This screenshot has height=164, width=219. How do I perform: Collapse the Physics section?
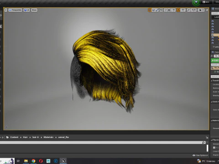[212, 140]
